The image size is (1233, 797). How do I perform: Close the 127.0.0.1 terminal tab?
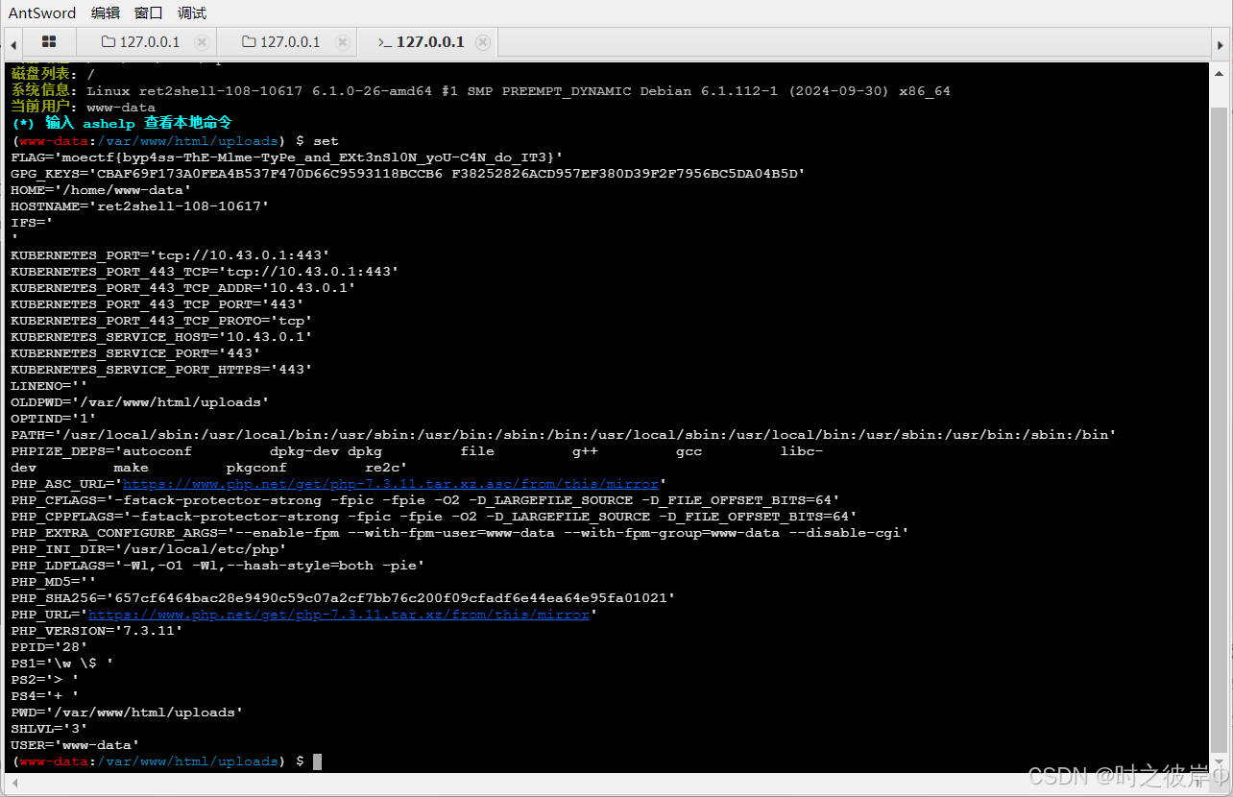click(x=483, y=42)
